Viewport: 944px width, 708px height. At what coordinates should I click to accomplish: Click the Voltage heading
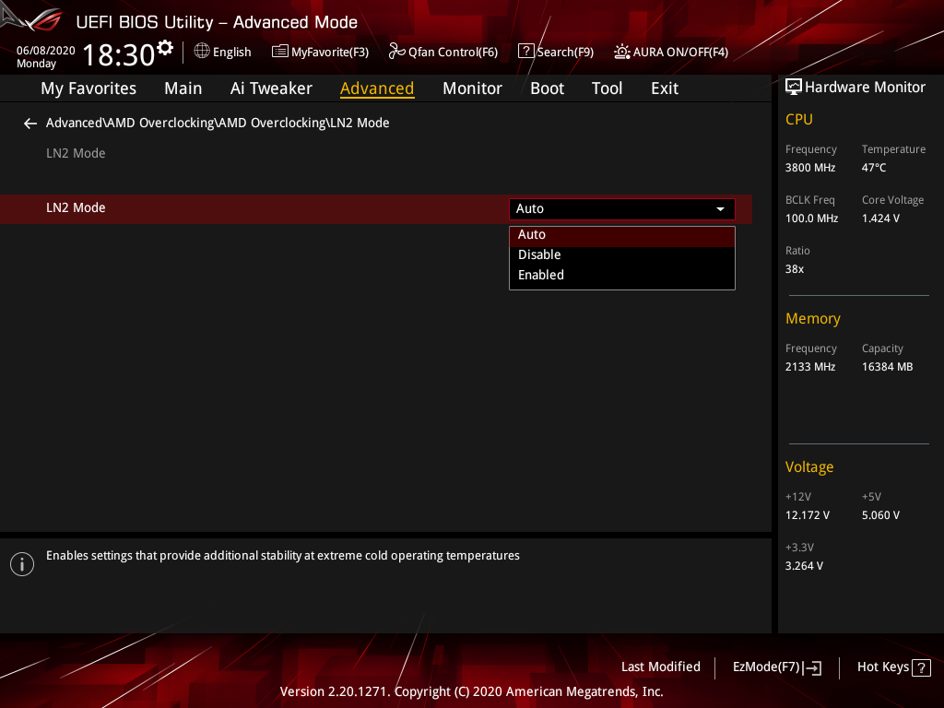click(x=809, y=467)
